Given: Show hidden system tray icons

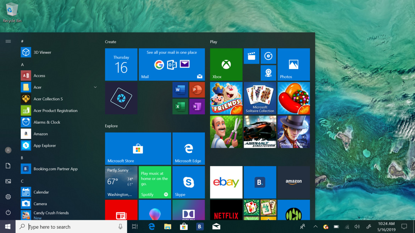Looking at the screenshot, I should click(x=315, y=227).
